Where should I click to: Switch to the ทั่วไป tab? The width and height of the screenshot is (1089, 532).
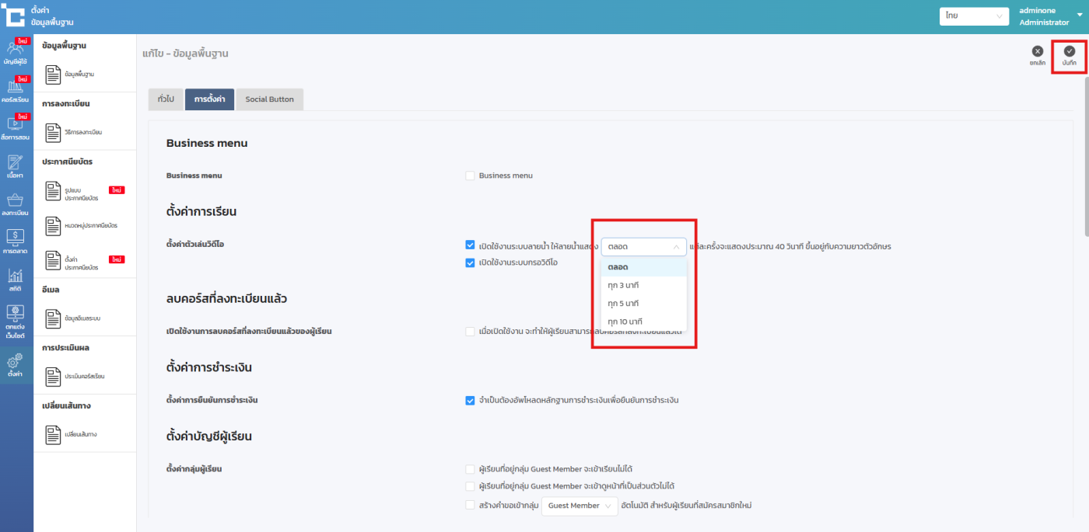pos(166,99)
